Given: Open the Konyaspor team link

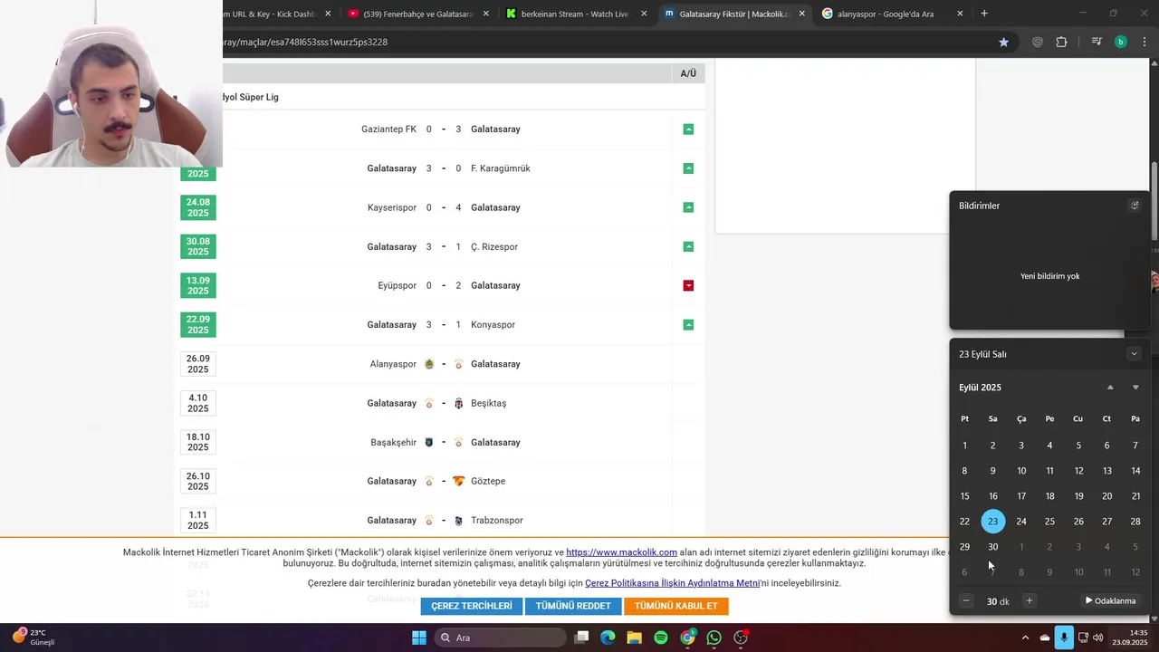Looking at the screenshot, I should 493,324.
